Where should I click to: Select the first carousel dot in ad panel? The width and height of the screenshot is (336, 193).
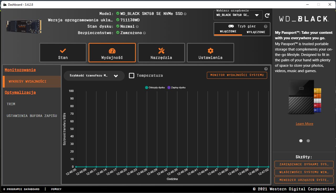pos(301,141)
